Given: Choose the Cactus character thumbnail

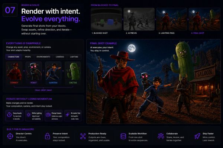Looking at the screenshot, I should tap(73, 71).
